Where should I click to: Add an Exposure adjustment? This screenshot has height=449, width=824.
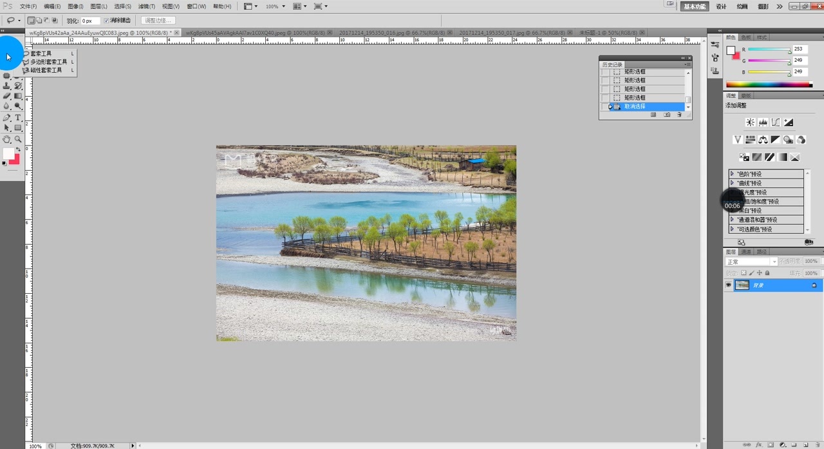click(x=789, y=122)
